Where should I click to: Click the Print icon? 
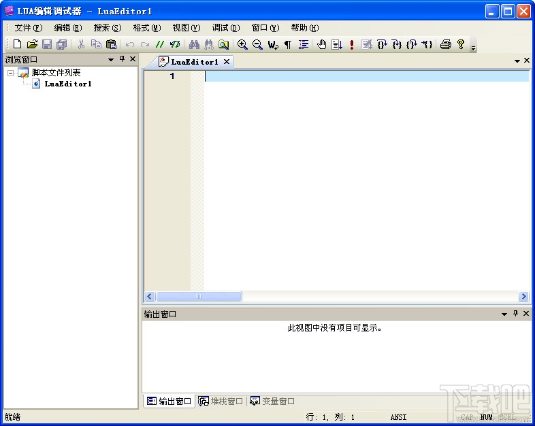coord(446,44)
